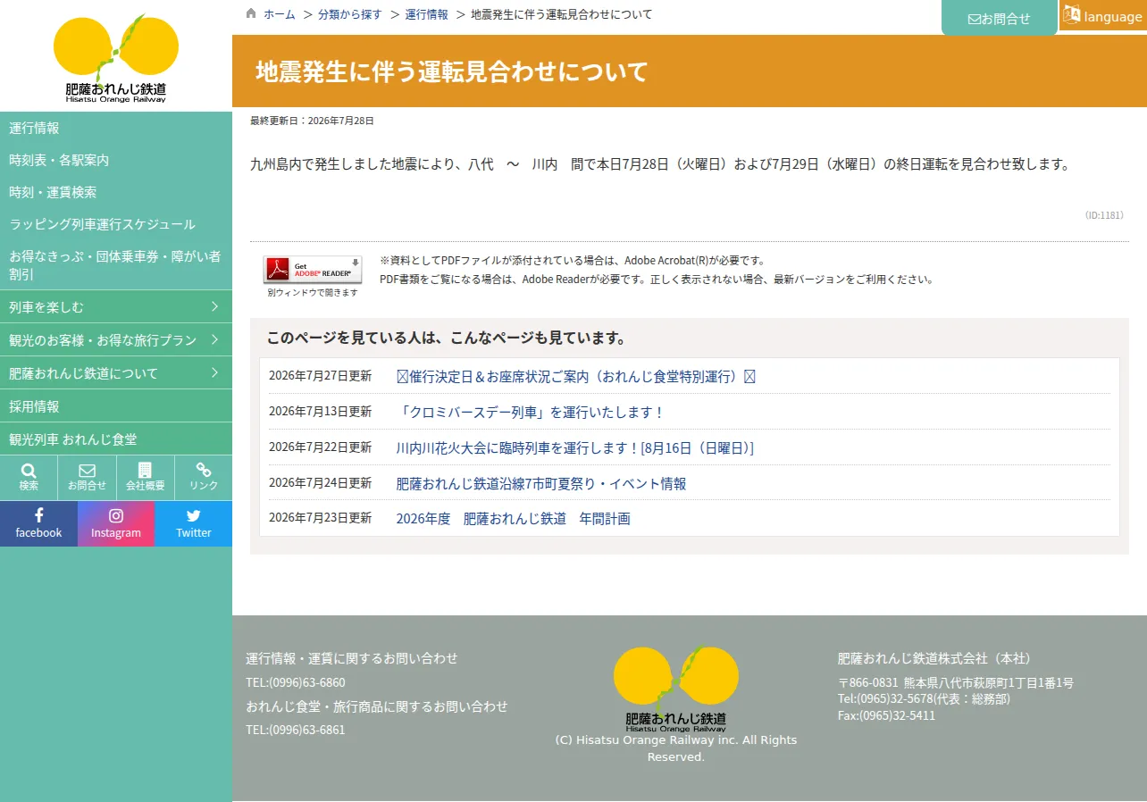Viewport: 1147px width, 802px height.
Task: Click the earthquake suspension notice paragraph
Action: [x=660, y=164]
